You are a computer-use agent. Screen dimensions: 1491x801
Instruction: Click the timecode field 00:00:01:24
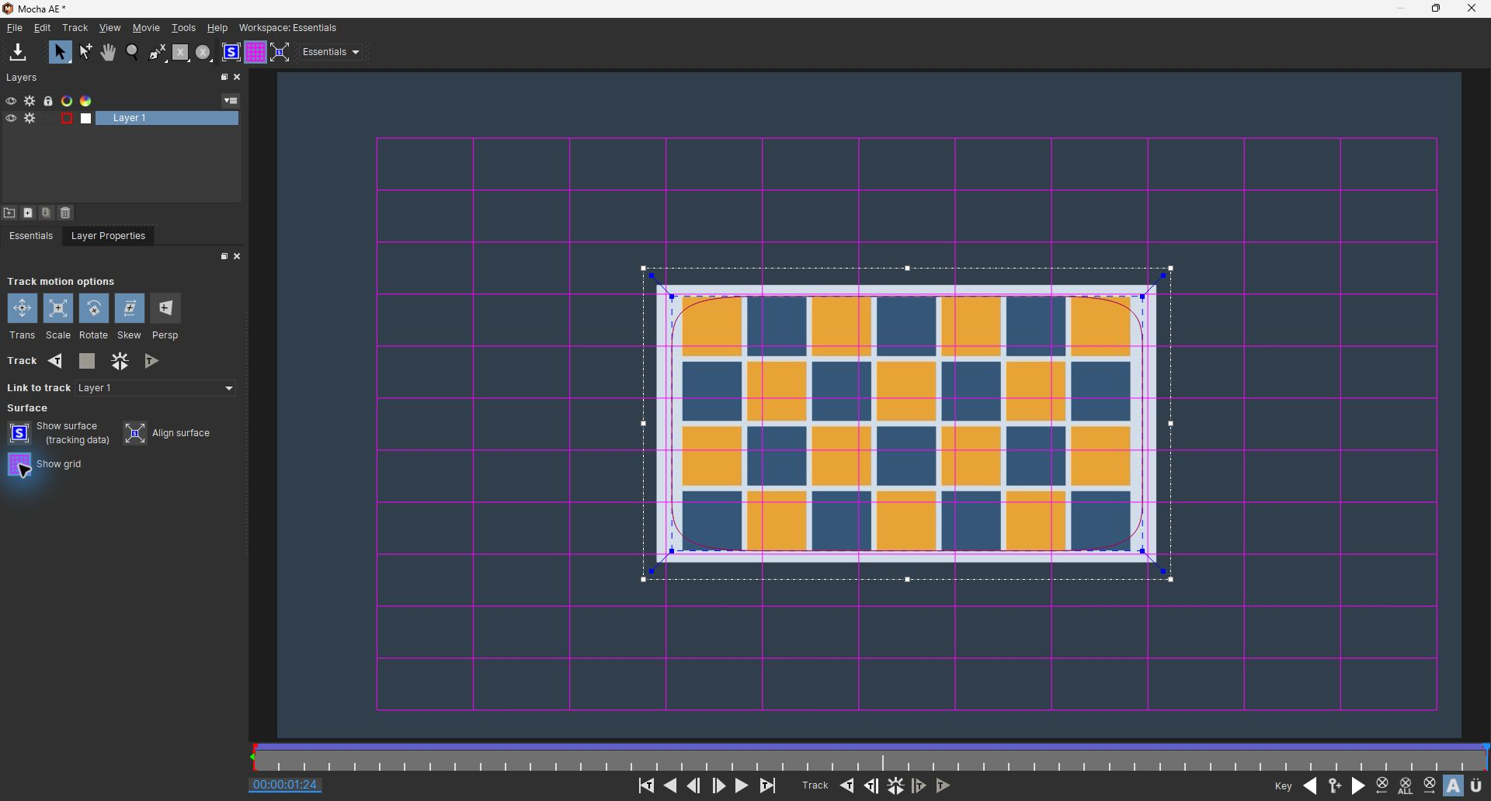point(286,785)
